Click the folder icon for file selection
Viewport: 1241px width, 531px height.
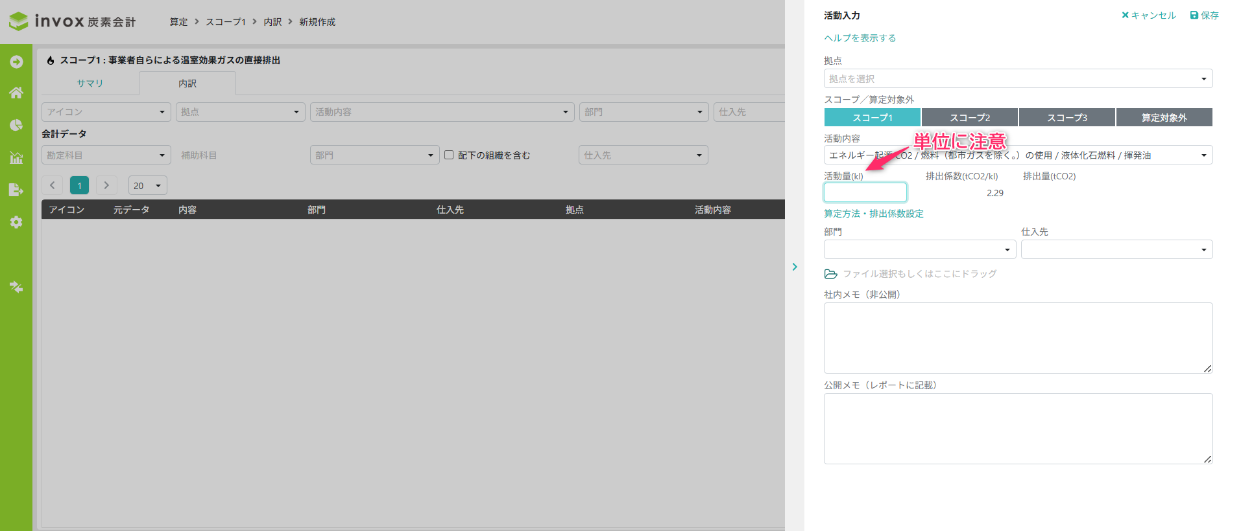(830, 274)
